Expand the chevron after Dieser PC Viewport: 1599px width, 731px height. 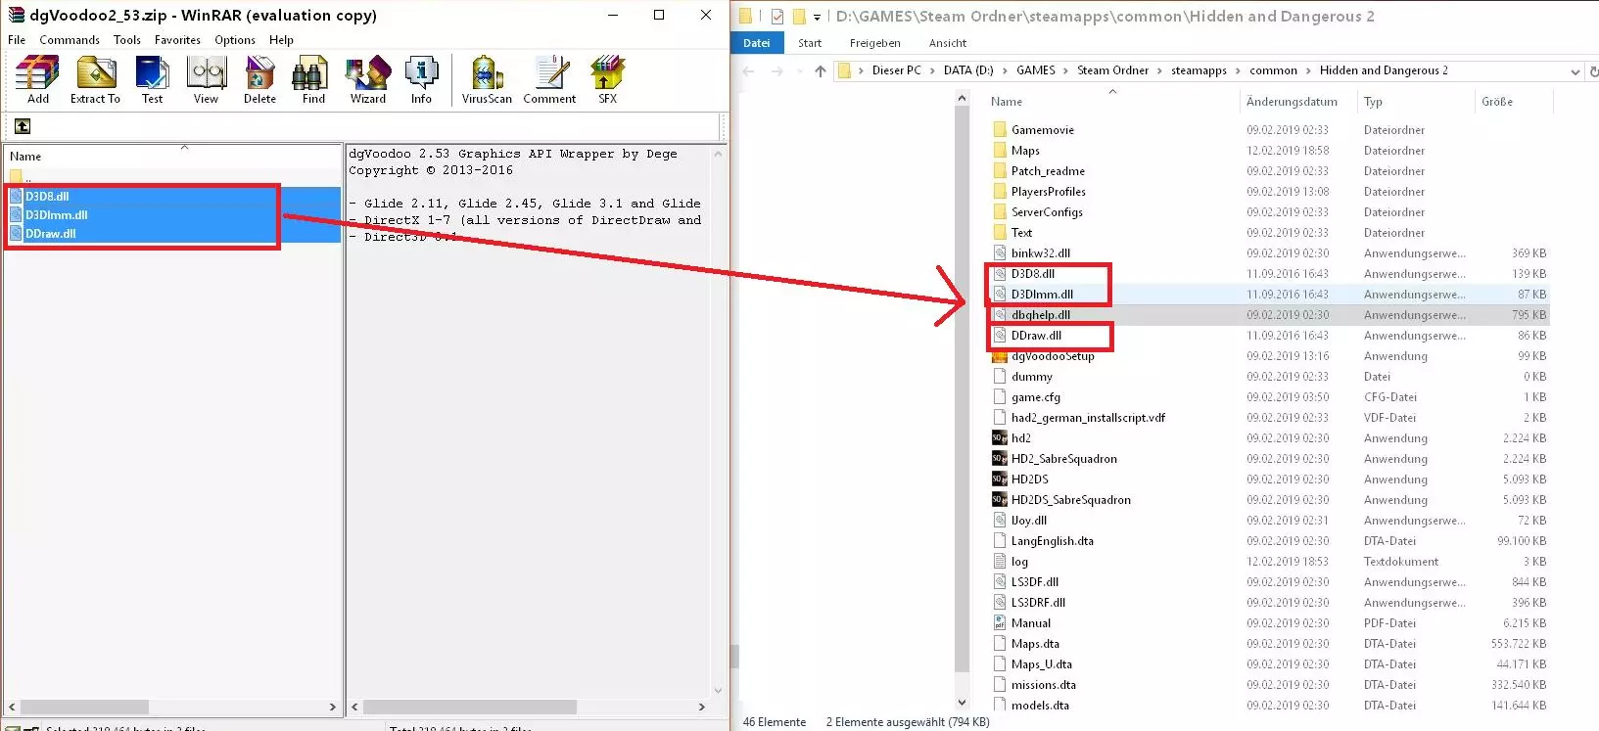[931, 70]
